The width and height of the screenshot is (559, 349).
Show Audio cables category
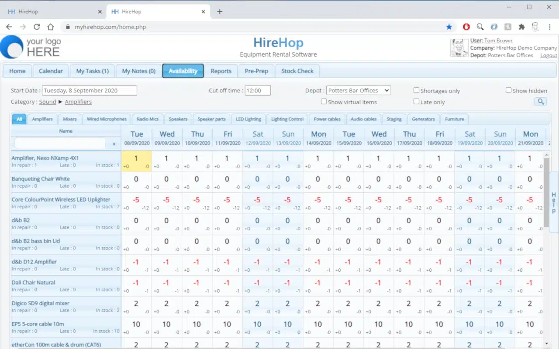coord(364,119)
